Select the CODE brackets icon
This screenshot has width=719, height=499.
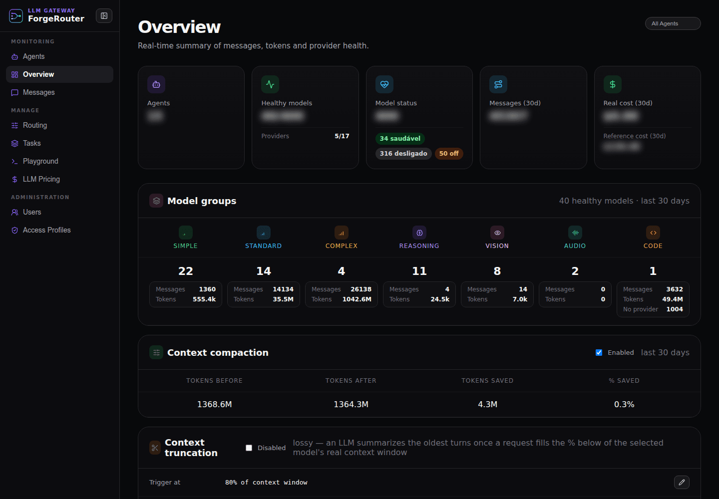point(653,233)
